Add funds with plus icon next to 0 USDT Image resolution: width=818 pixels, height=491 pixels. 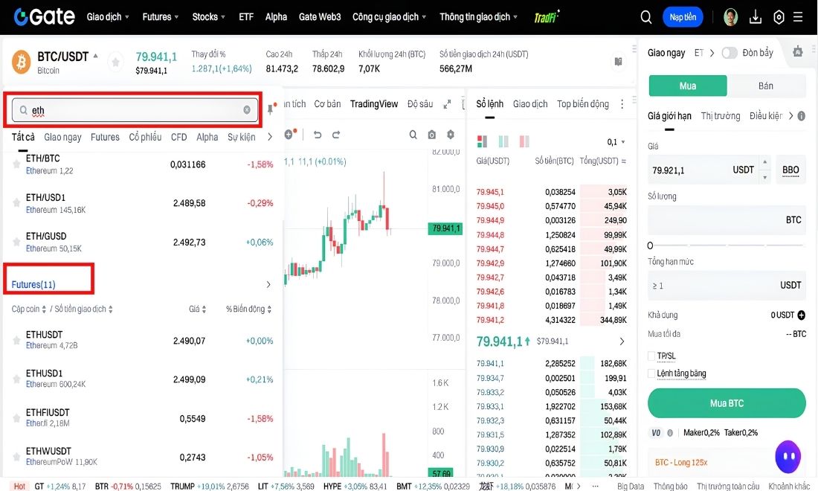tap(802, 315)
